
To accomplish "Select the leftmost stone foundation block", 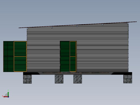I will (27, 79).
